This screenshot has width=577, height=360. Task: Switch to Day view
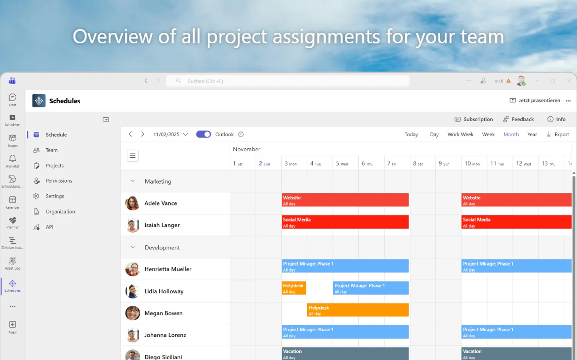434,134
